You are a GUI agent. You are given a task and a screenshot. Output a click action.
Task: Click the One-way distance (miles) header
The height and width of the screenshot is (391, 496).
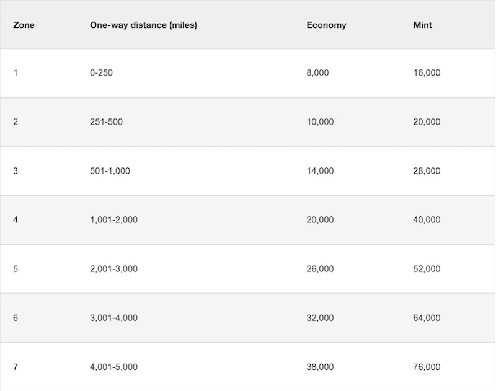143,25
